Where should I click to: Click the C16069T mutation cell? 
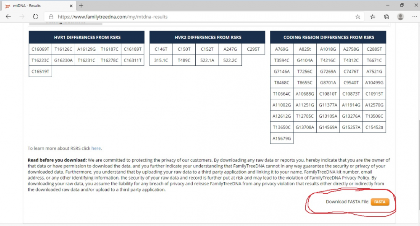40,49
